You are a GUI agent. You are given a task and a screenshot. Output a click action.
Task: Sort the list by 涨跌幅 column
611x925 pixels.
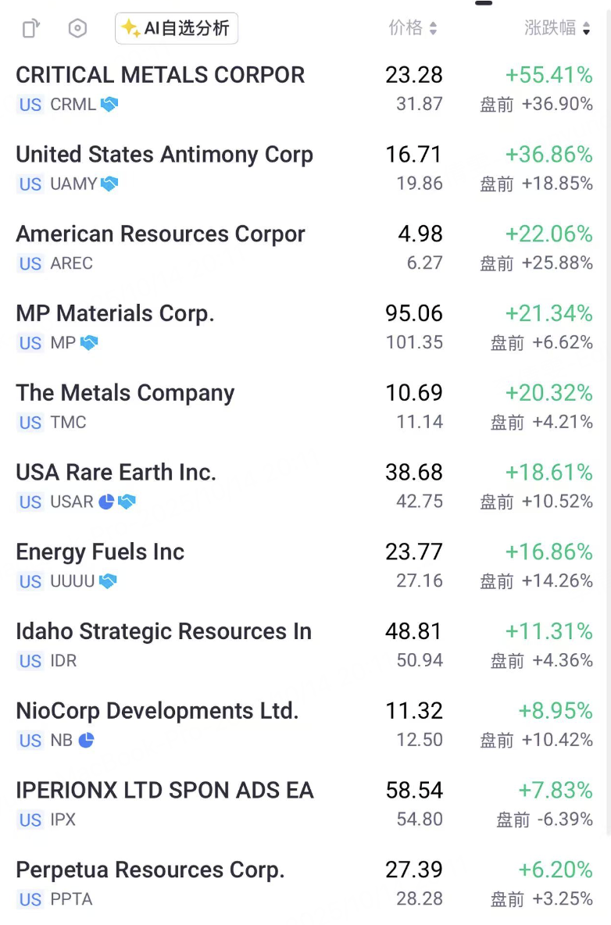pyautogui.click(x=558, y=29)
